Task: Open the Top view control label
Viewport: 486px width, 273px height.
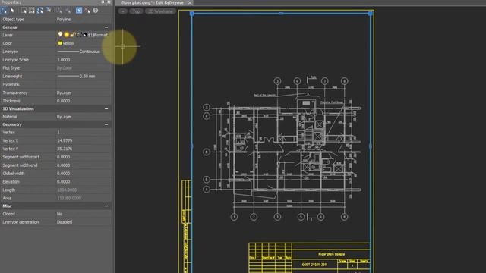Action: point(136,11)
